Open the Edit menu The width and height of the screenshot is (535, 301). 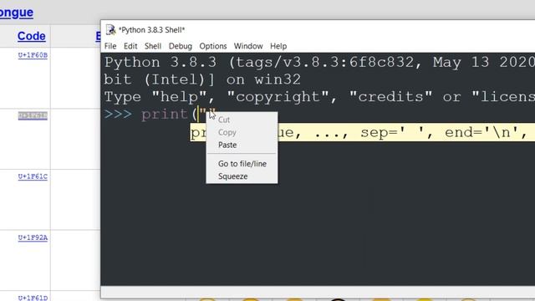(x=130, y=46)
